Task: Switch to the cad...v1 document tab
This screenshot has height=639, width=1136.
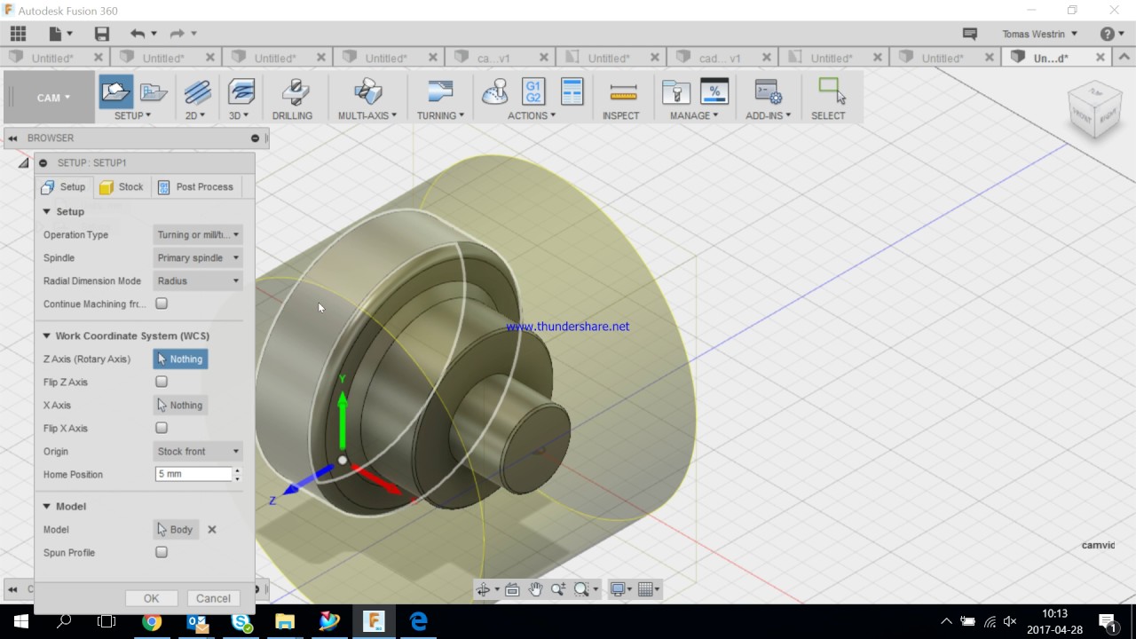Action: tap(723, 58)
